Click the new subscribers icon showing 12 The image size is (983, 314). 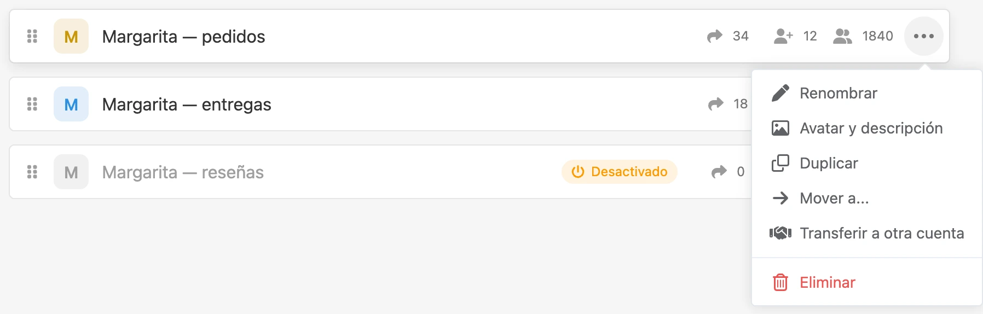783,36
